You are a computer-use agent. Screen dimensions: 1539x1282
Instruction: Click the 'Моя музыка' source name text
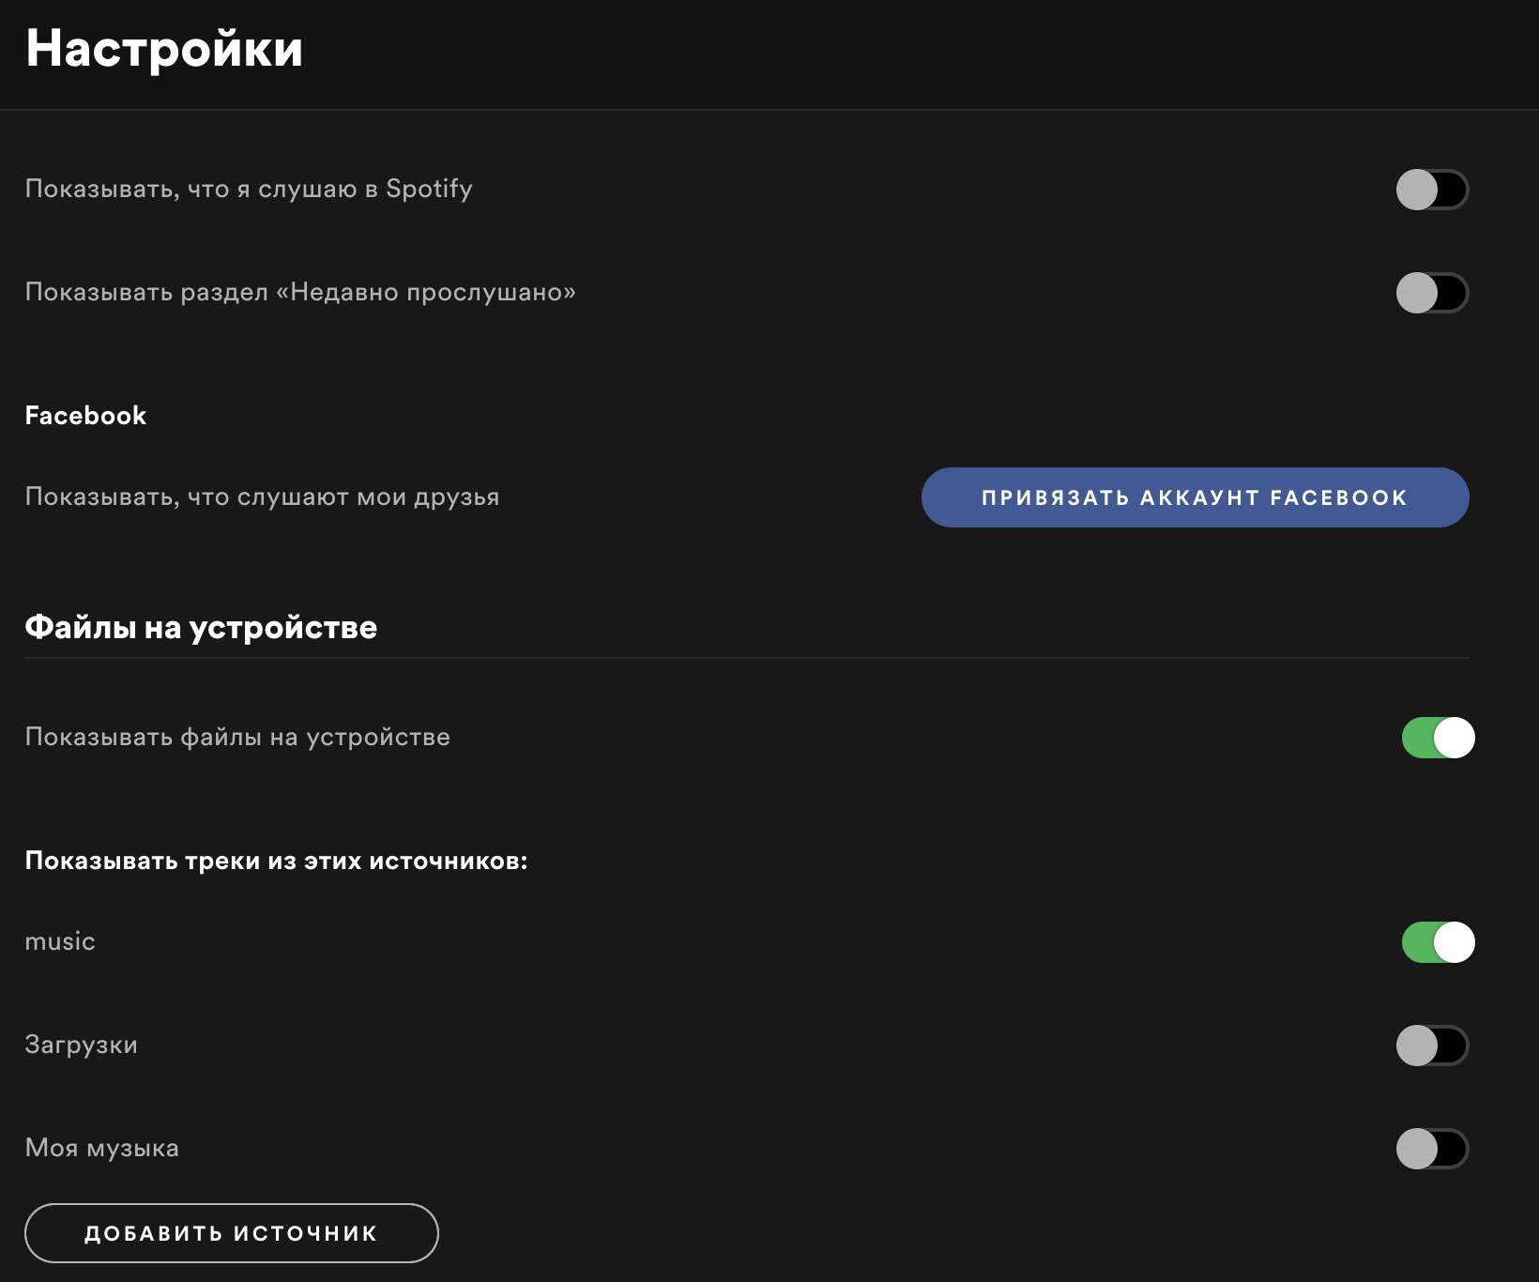[x=101, y=1148]
